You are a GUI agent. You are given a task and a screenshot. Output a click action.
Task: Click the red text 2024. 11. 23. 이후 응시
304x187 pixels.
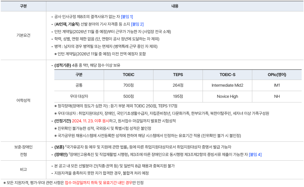(91, 121)
